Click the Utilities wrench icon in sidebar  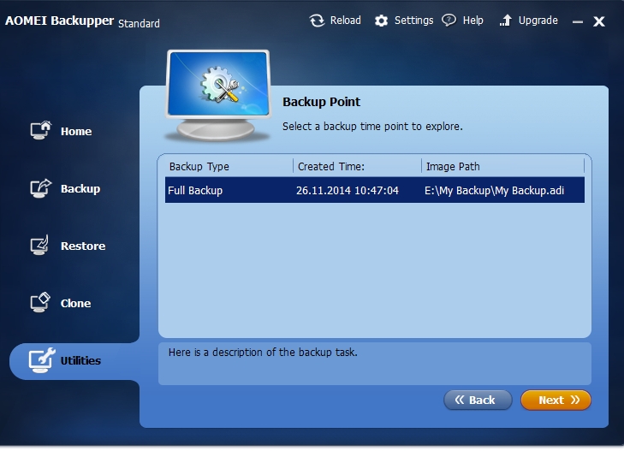tap(41, 360)
